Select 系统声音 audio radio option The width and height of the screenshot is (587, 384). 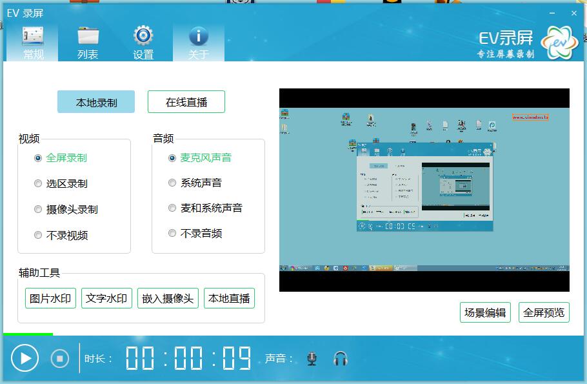[172, 183]
